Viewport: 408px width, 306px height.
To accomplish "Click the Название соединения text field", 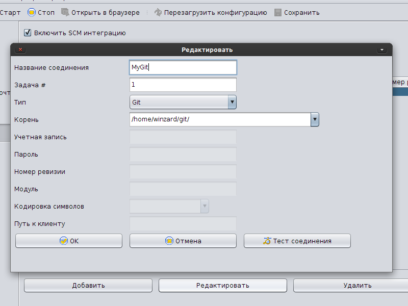I will coord(183,67).
